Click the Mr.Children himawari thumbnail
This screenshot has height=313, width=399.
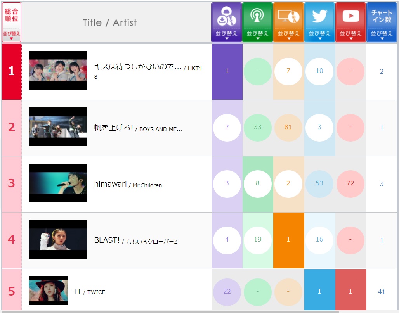(x=58, y=183)
